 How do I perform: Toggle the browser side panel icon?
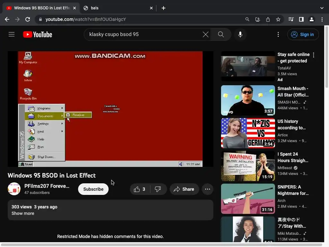click(x=301, y=19)
